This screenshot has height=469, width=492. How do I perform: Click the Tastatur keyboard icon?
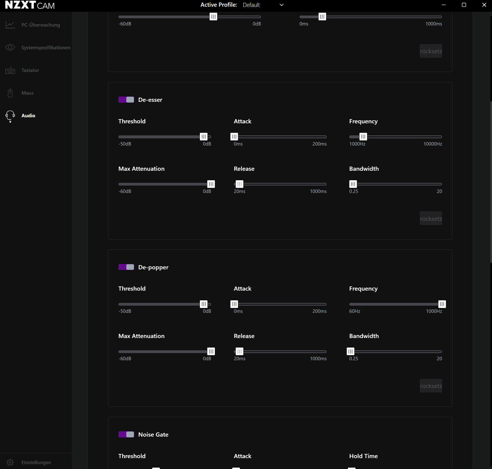10,70
